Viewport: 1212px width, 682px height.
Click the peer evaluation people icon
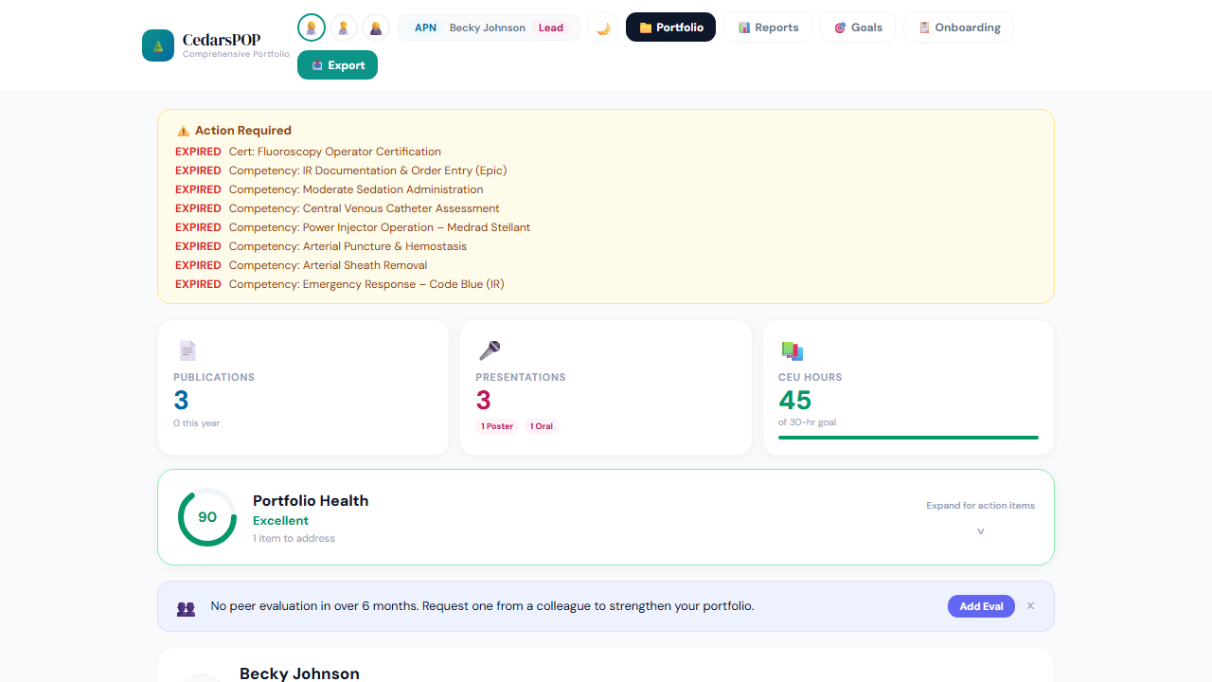[186, 609]
